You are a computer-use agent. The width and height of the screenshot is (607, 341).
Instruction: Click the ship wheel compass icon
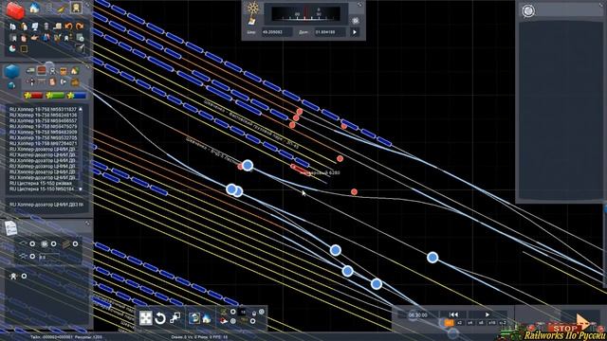point(253,9)
